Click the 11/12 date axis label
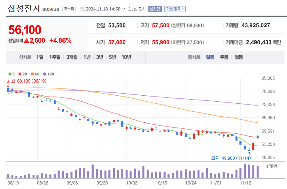Viewport: 287px width, 189px height. 246,183
